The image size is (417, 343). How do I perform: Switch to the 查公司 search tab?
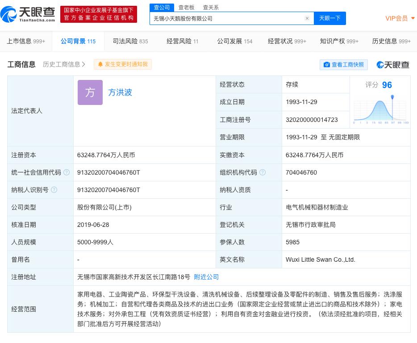(162, 8)
